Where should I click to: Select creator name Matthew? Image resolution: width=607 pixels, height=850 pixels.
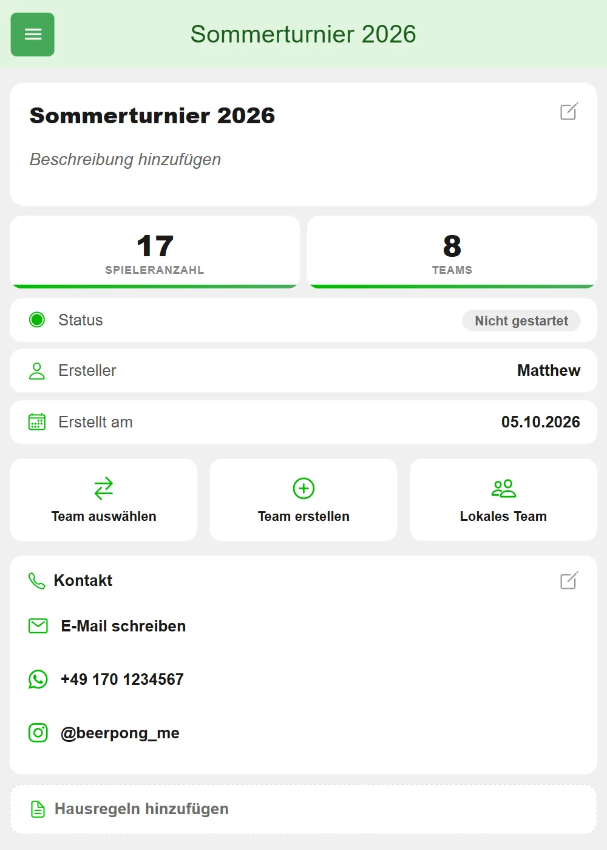coord(549,370)
